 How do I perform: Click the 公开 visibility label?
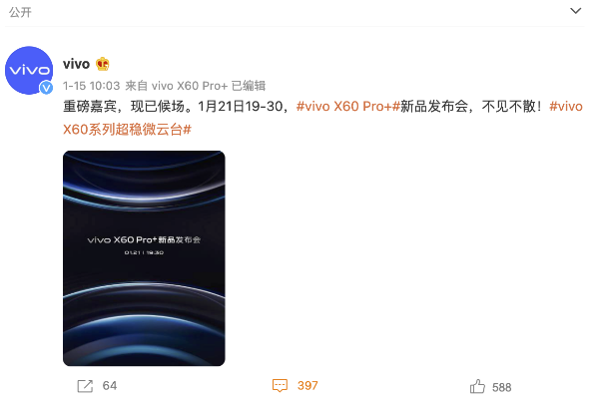[20, 13]
